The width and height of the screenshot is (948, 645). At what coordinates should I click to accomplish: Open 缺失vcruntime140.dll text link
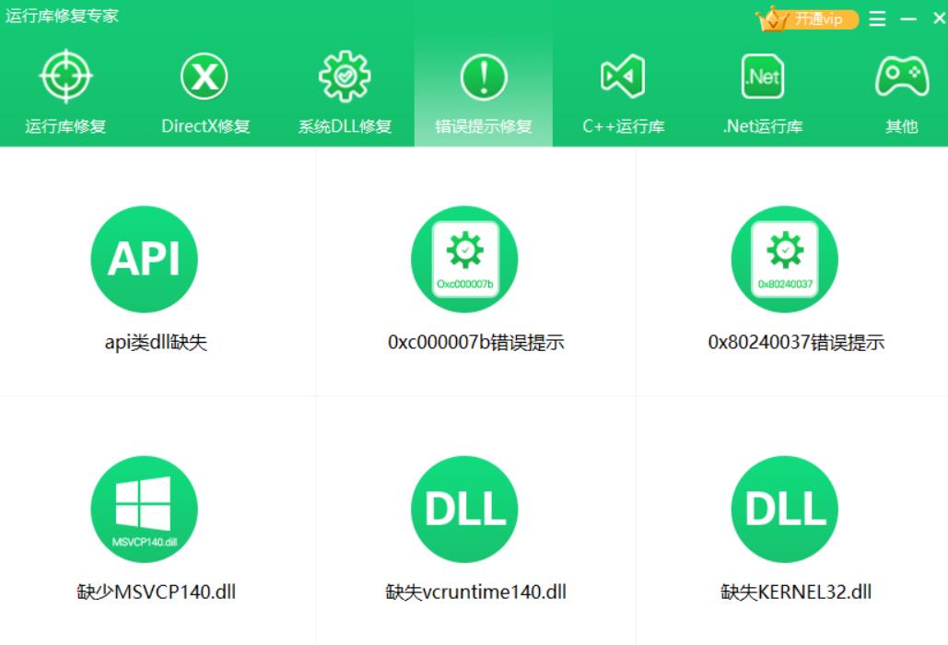point(475,592)
